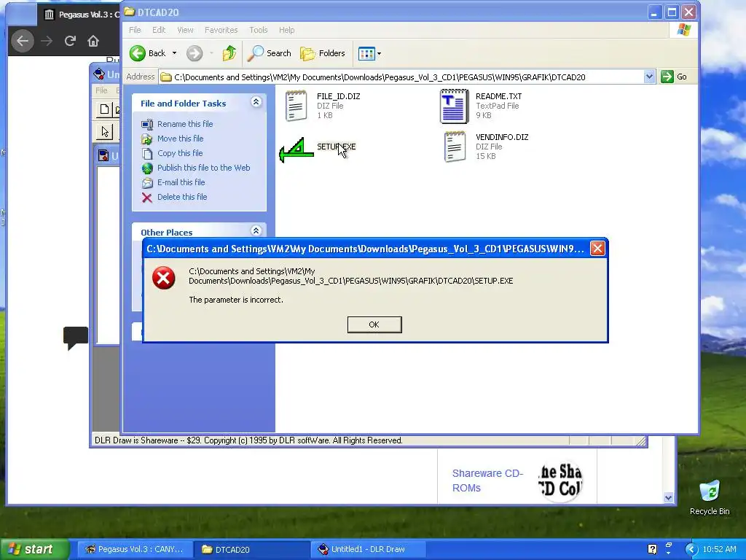The width and height of the screenshot is (746, 560).
Task: Click the help question mark tray icon
Action: [652, 550]
